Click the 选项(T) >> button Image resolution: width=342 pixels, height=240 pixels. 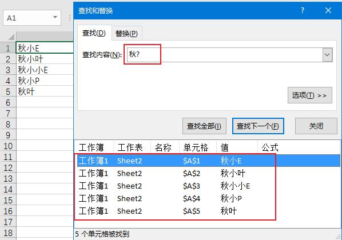[310, 95]
